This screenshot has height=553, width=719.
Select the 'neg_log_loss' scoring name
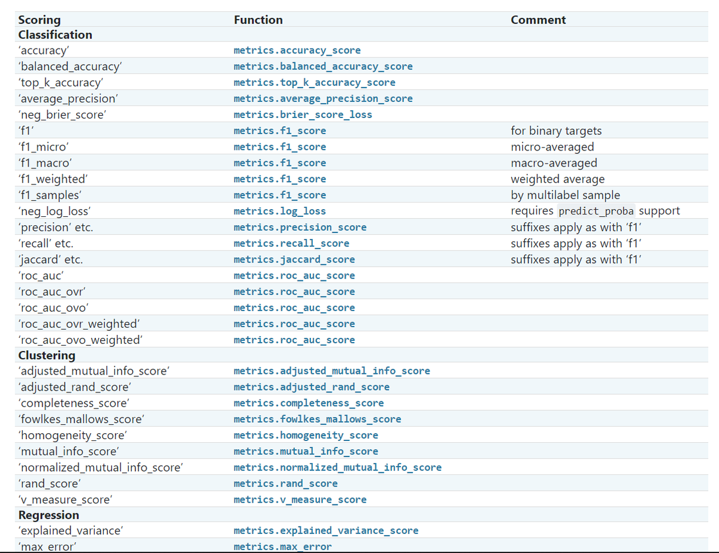click(55, 211)
